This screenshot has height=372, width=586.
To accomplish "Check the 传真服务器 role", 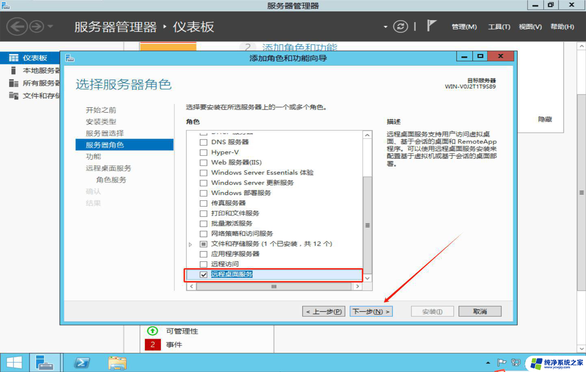I will coord(203,203).
